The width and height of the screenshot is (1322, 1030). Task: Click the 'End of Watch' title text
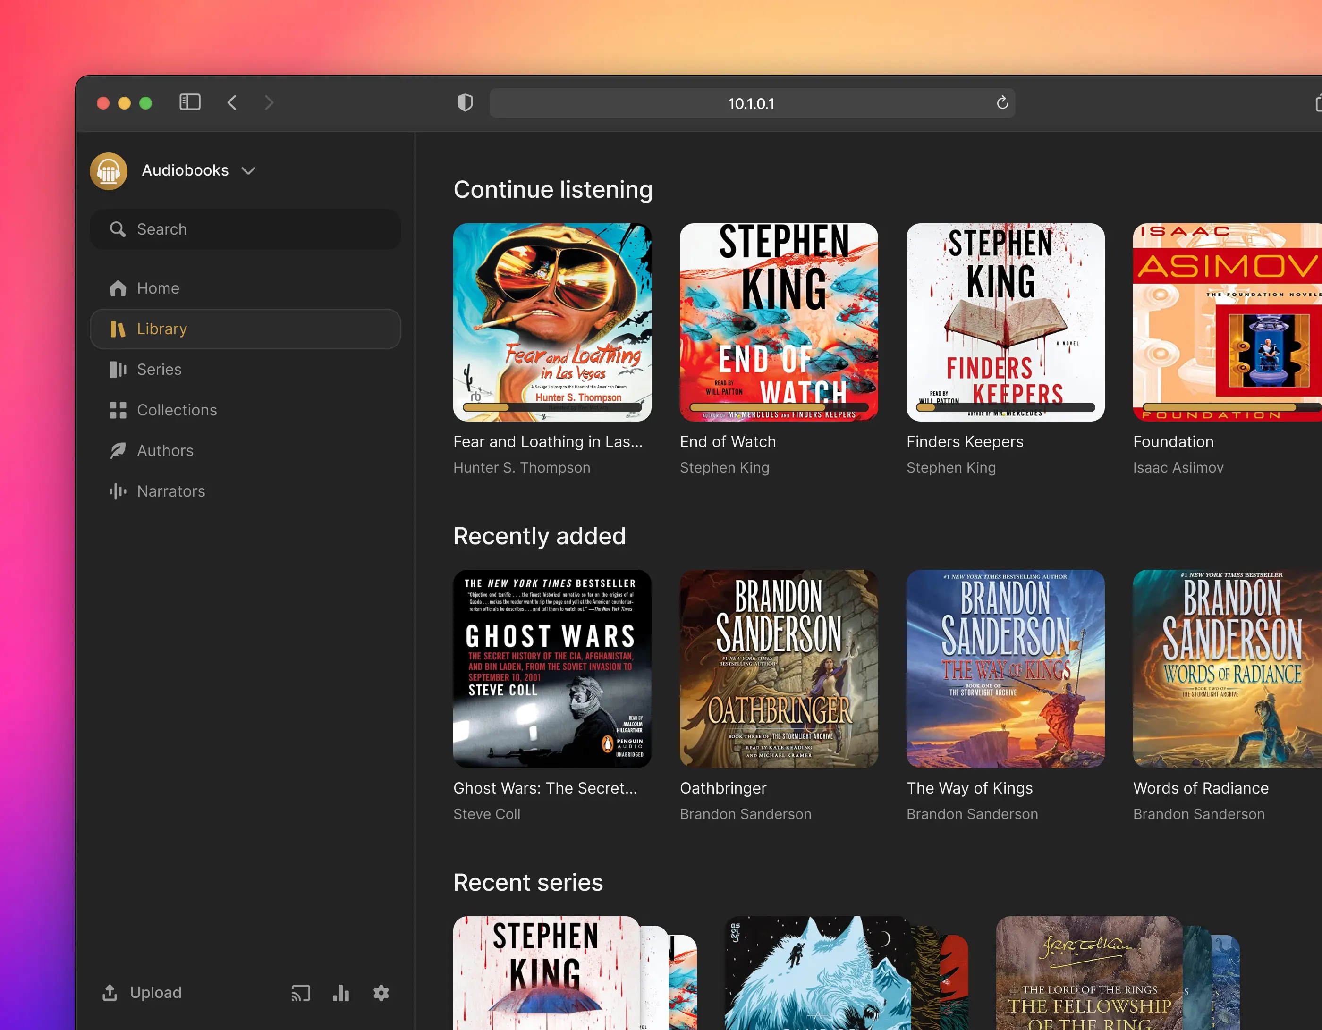coord(728,442)
